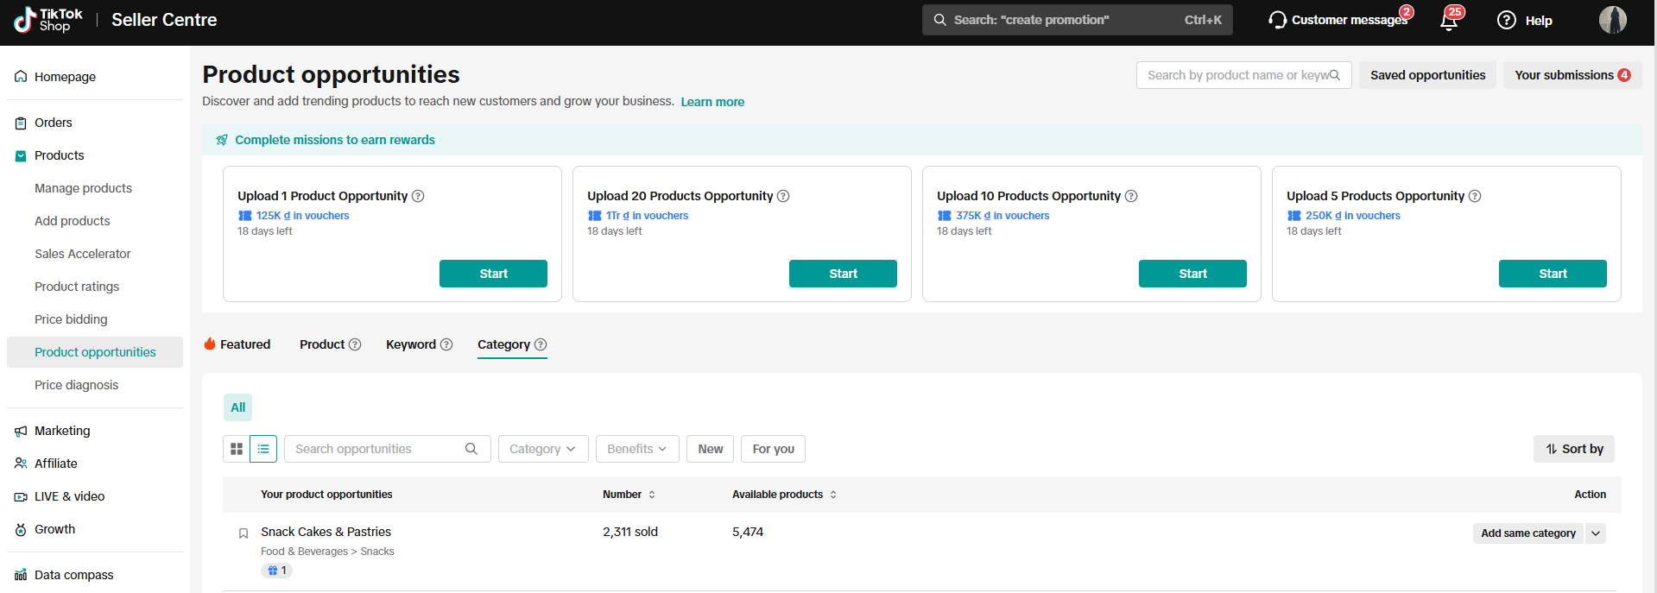Click the Customer messages headset icon

pyautogui.click(x=1277, y=20)
